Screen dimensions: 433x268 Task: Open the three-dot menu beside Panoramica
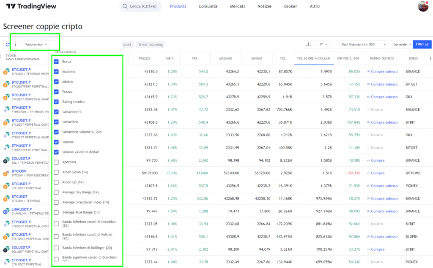16,44
